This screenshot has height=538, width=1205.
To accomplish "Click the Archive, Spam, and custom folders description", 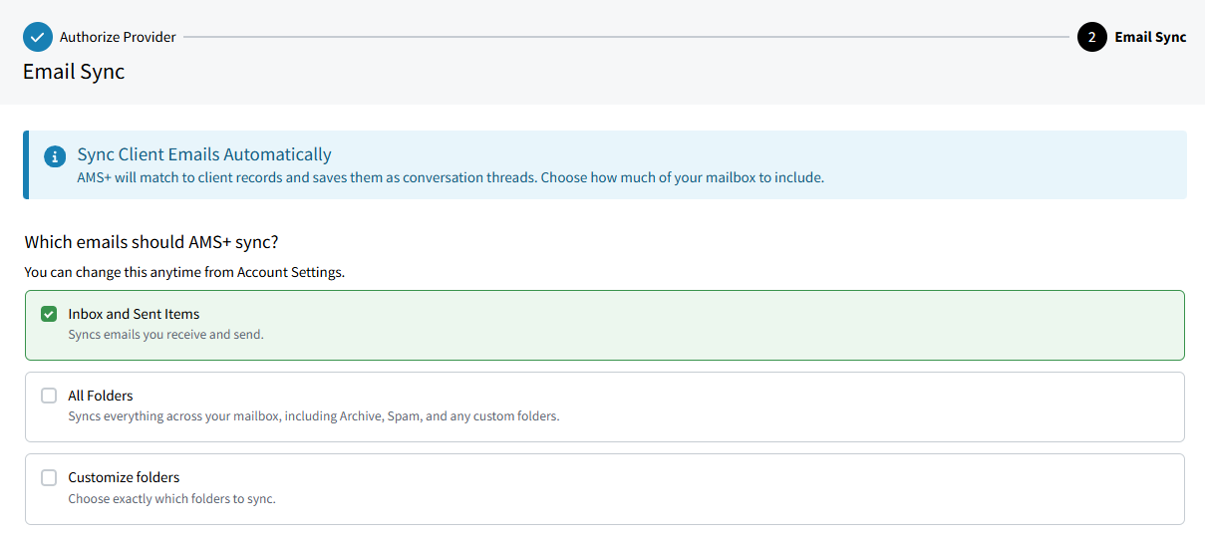I will 314,416.
